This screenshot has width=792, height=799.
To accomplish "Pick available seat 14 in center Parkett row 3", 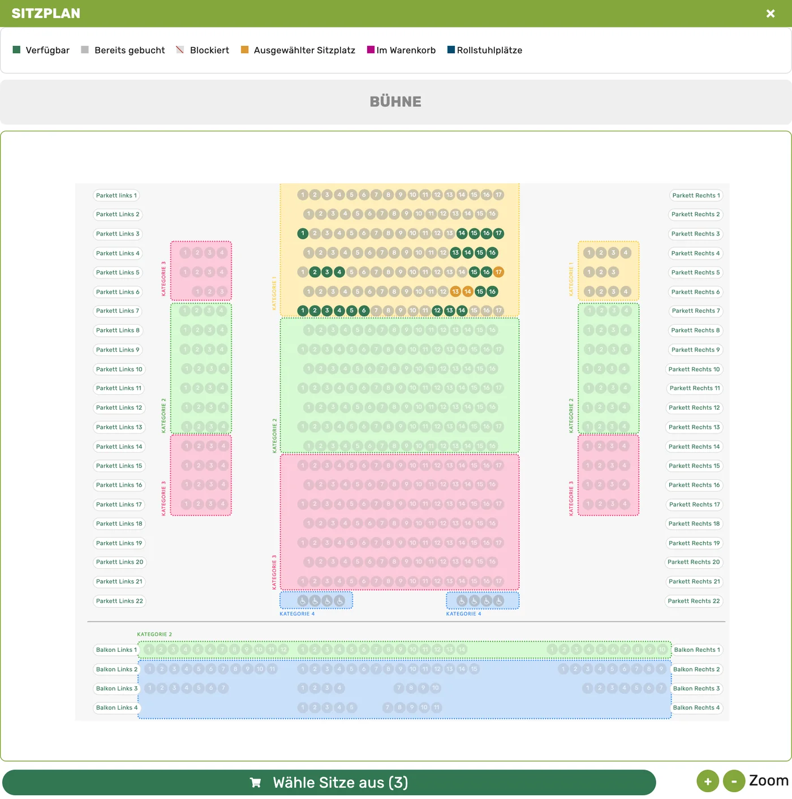I will (462, 233).
